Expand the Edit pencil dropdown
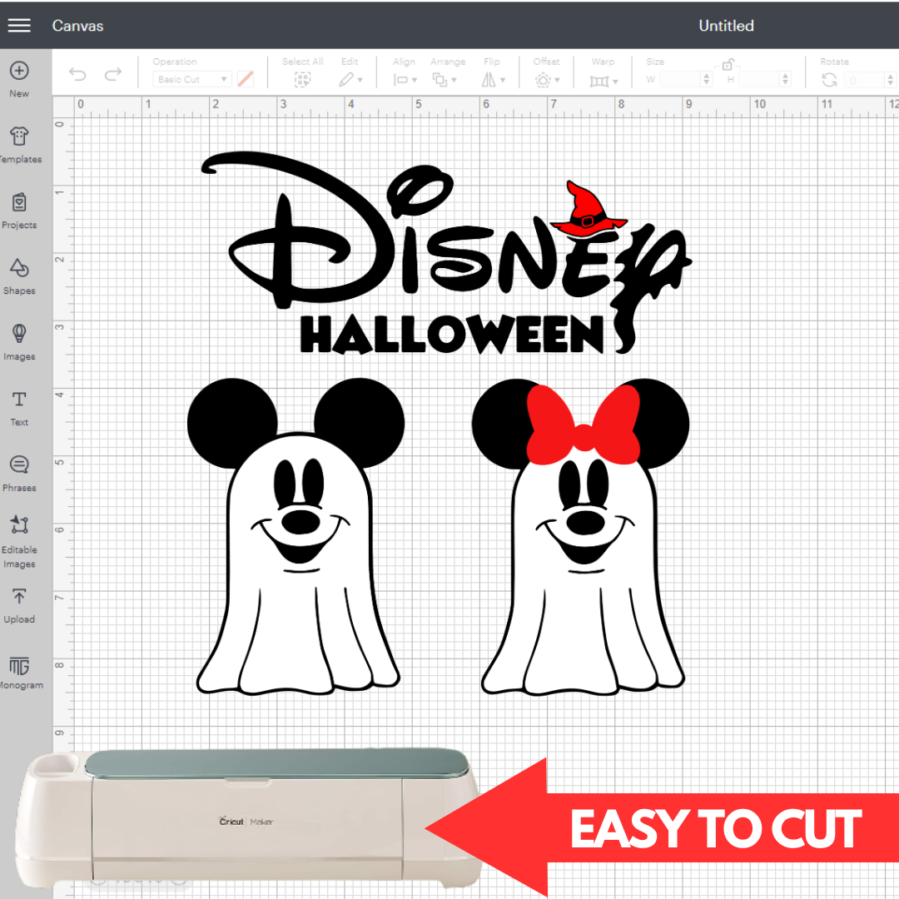The width and height of the screenshot is (899, 899). (351, 80)
